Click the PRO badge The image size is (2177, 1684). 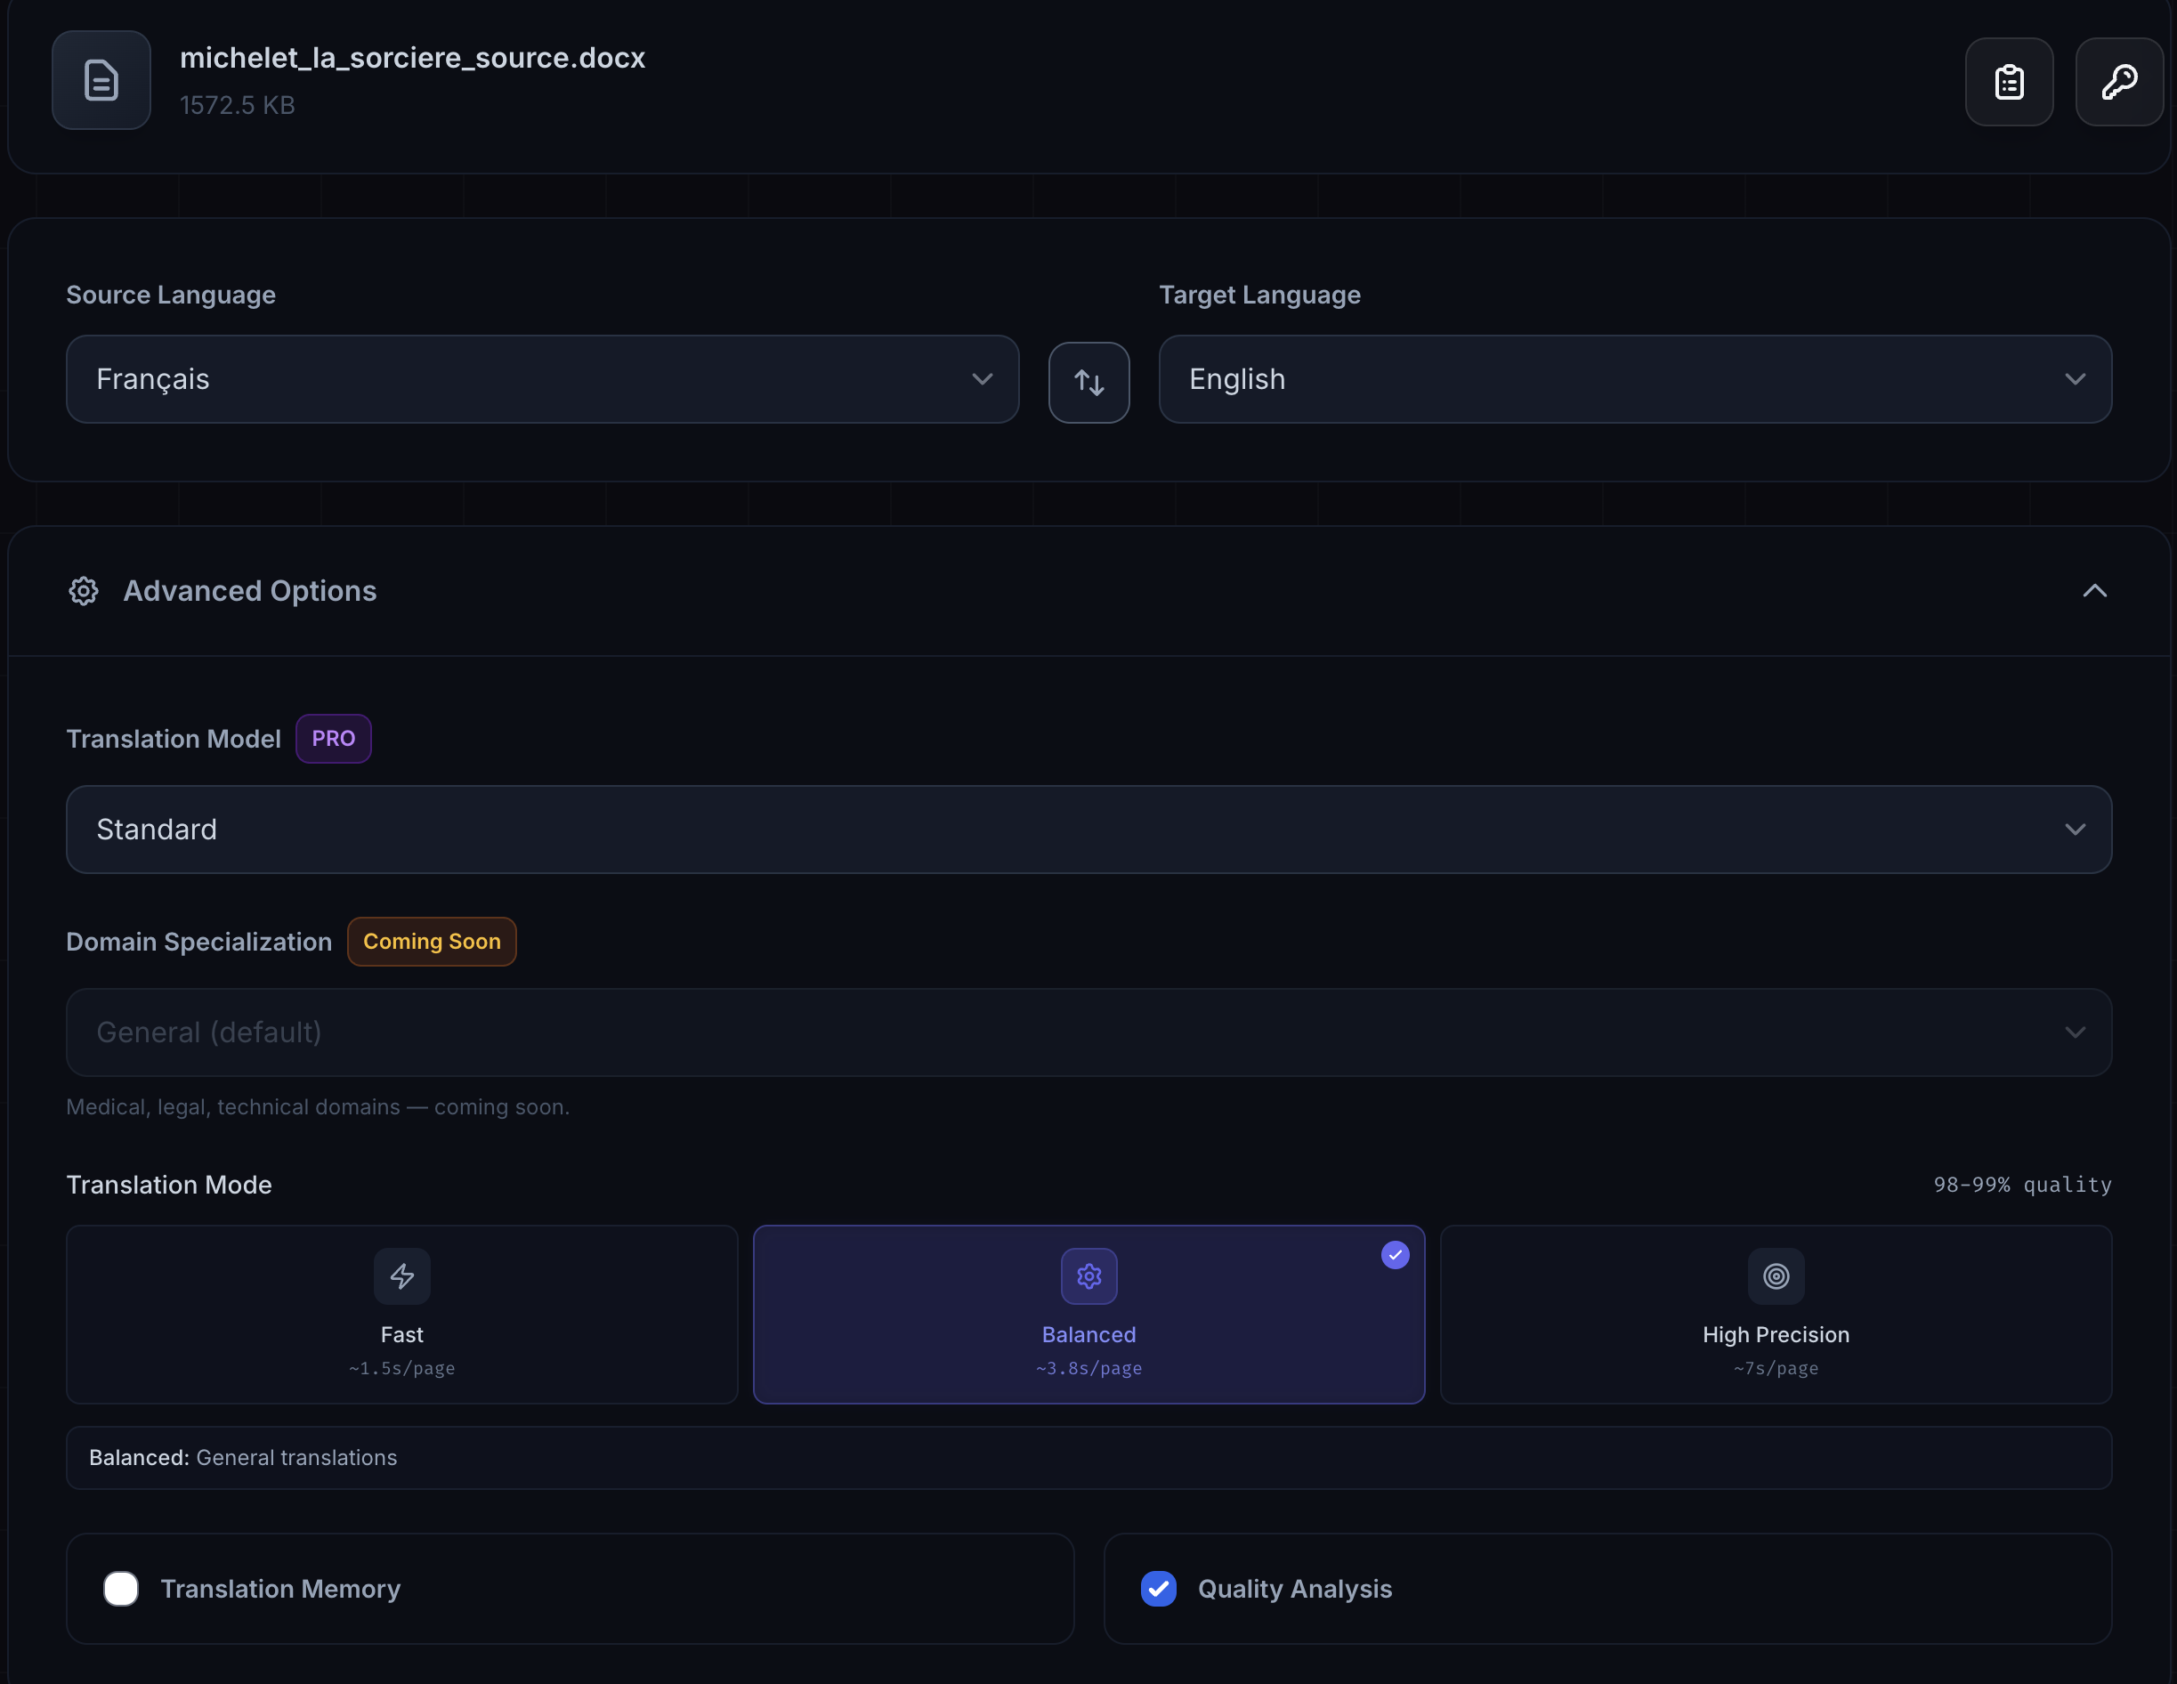(x=333, y=739)
